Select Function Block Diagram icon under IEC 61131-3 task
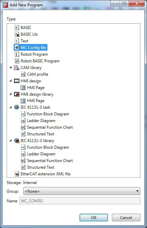147x228 pixels. [23, 114]
